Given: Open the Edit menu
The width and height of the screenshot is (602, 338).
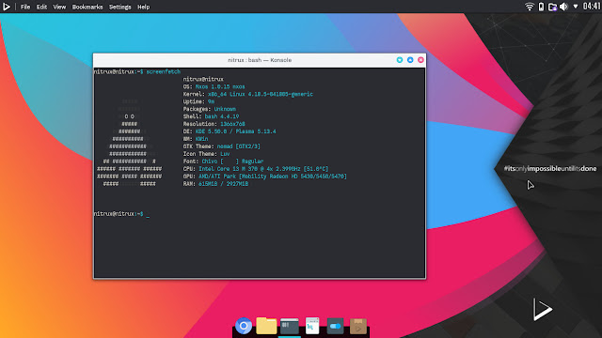Looking at the screenshot, I should (x=41, y=7).
